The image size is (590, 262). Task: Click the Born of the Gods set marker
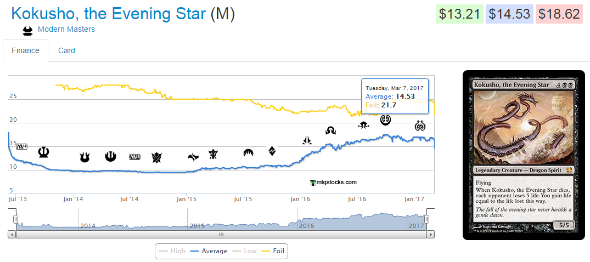click(85, 157)
